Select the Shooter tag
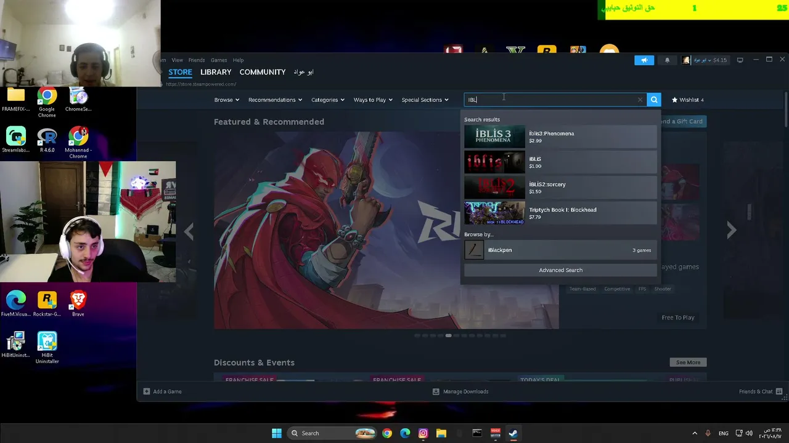The width and height of the screenshot is (789, 443). click(663, 289)
